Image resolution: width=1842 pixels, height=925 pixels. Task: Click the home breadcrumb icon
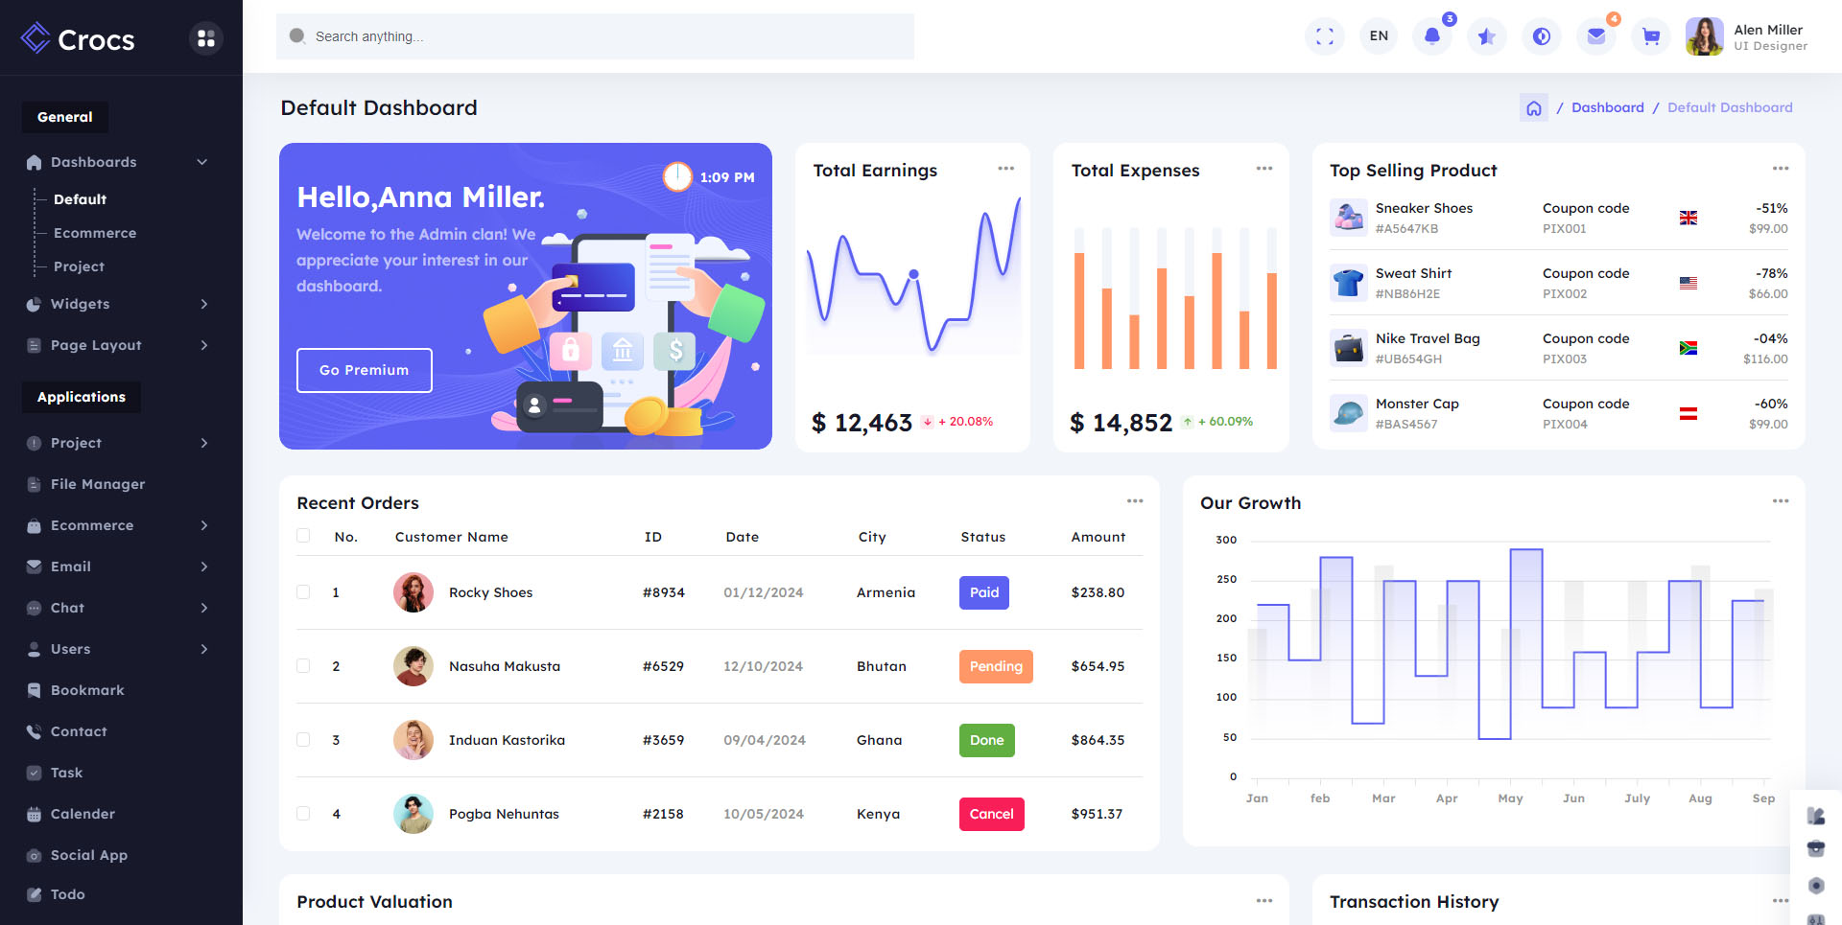pyautogui.click(x=1533, y=108)
